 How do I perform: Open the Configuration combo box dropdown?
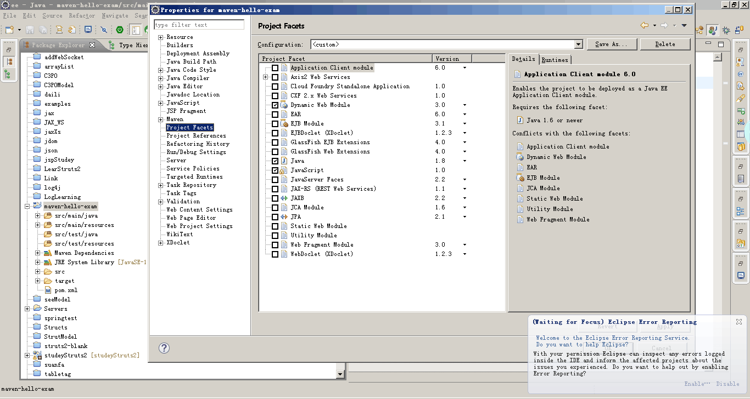pos(578,44)
